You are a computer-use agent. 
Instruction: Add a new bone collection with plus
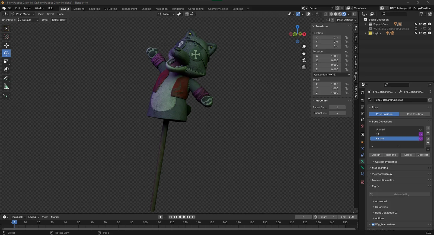428,128
